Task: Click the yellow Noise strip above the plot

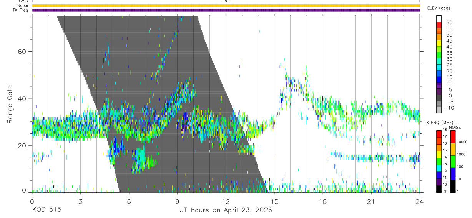Action: point(226,5)
